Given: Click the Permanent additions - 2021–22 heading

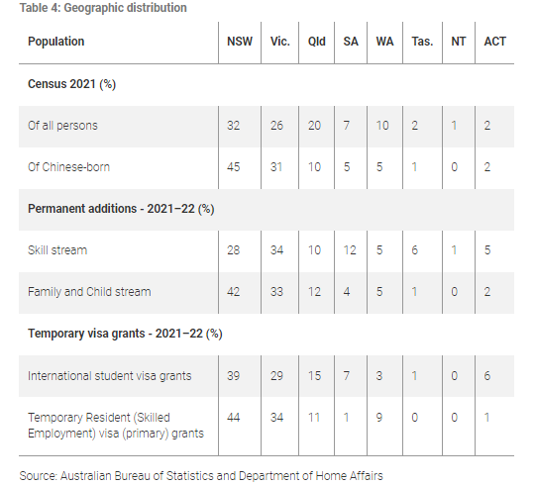Looking at the screenshot, I should [121, 209].
